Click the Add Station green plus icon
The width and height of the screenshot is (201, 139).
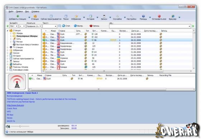tap(18, 16)
